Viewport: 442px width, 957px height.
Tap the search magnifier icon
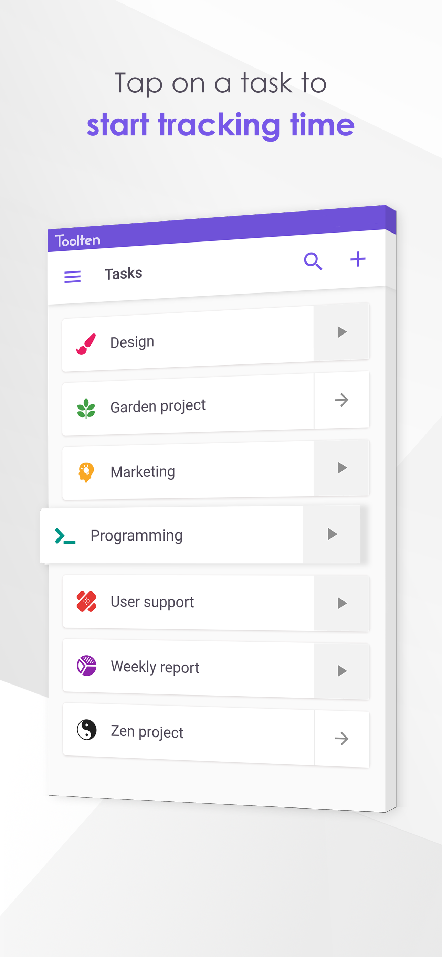tap(313, 261)
